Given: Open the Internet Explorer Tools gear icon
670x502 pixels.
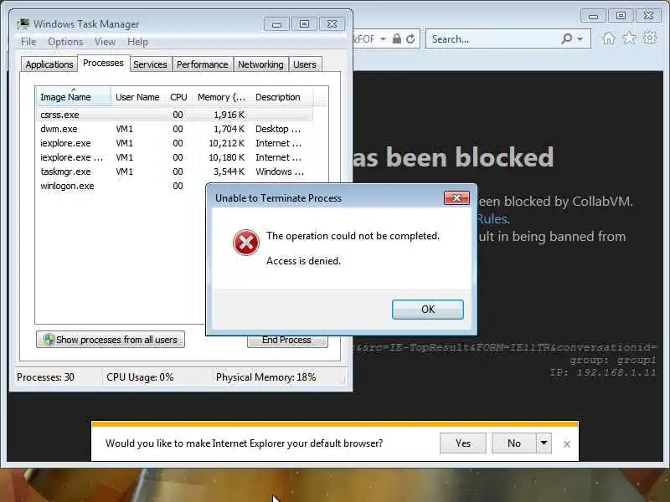Looking at the screenshot, I should click(x=650, y=38).
